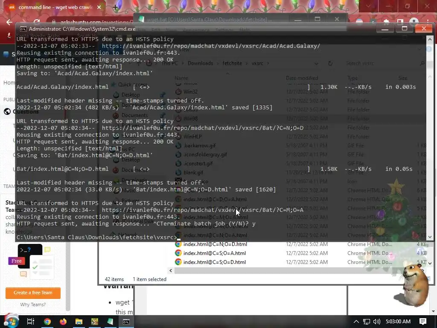This screenshot has height=328, width=437.
Task: Go back in Chrome
Action: click(x=9, y=22)
